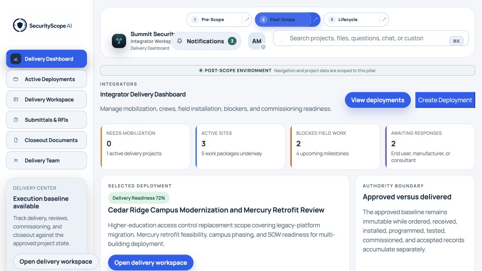Click the Approved versus delivered heading
Screen dimensions: 482x271
[x=407, y=197]
